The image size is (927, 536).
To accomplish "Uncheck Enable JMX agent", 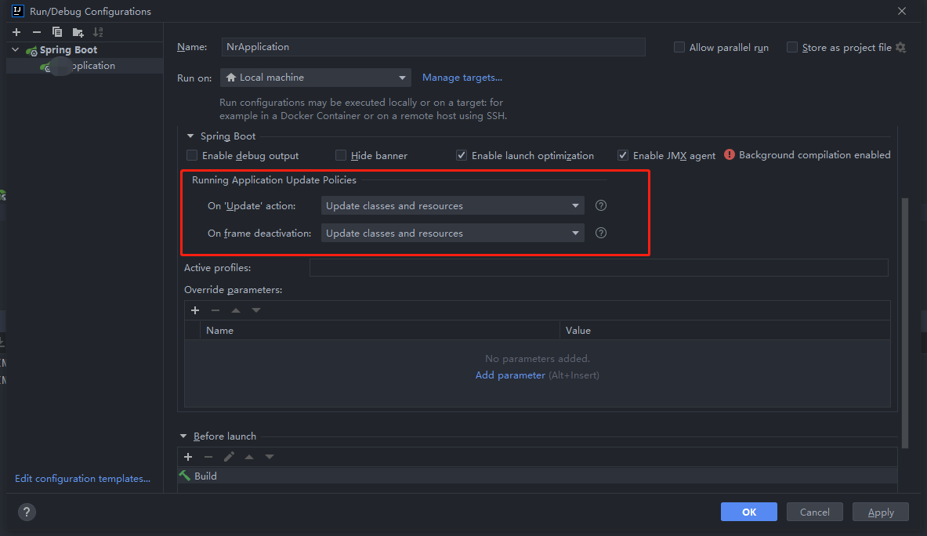I will (x=622, y=155).
